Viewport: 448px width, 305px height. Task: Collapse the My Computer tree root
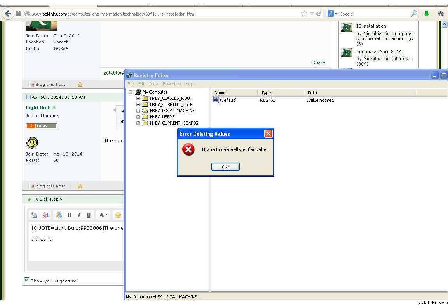coord(131,92)
